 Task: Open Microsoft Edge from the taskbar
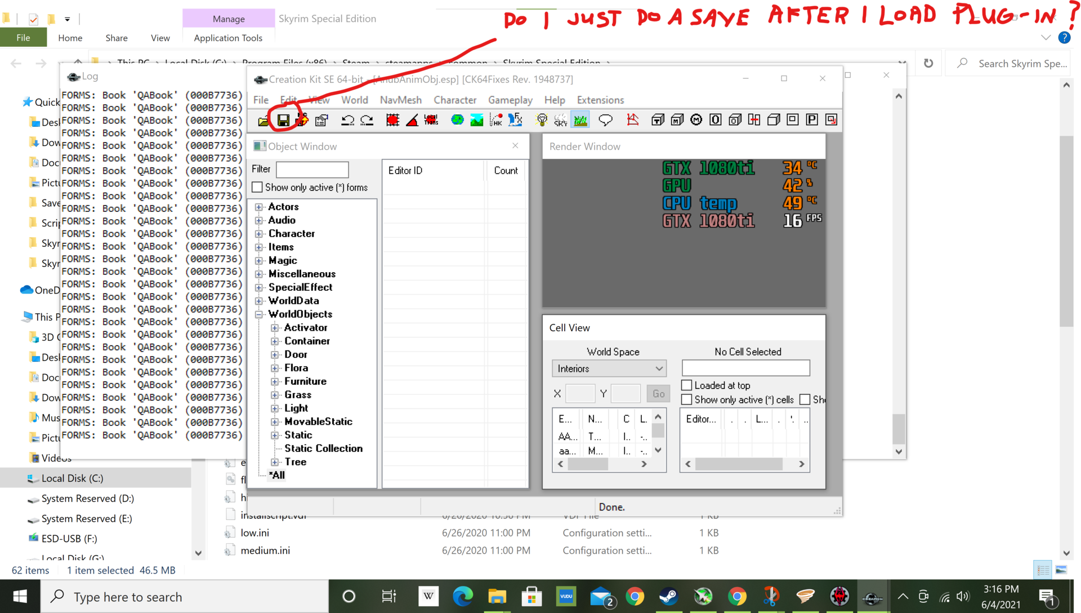[x=463, y=596]
